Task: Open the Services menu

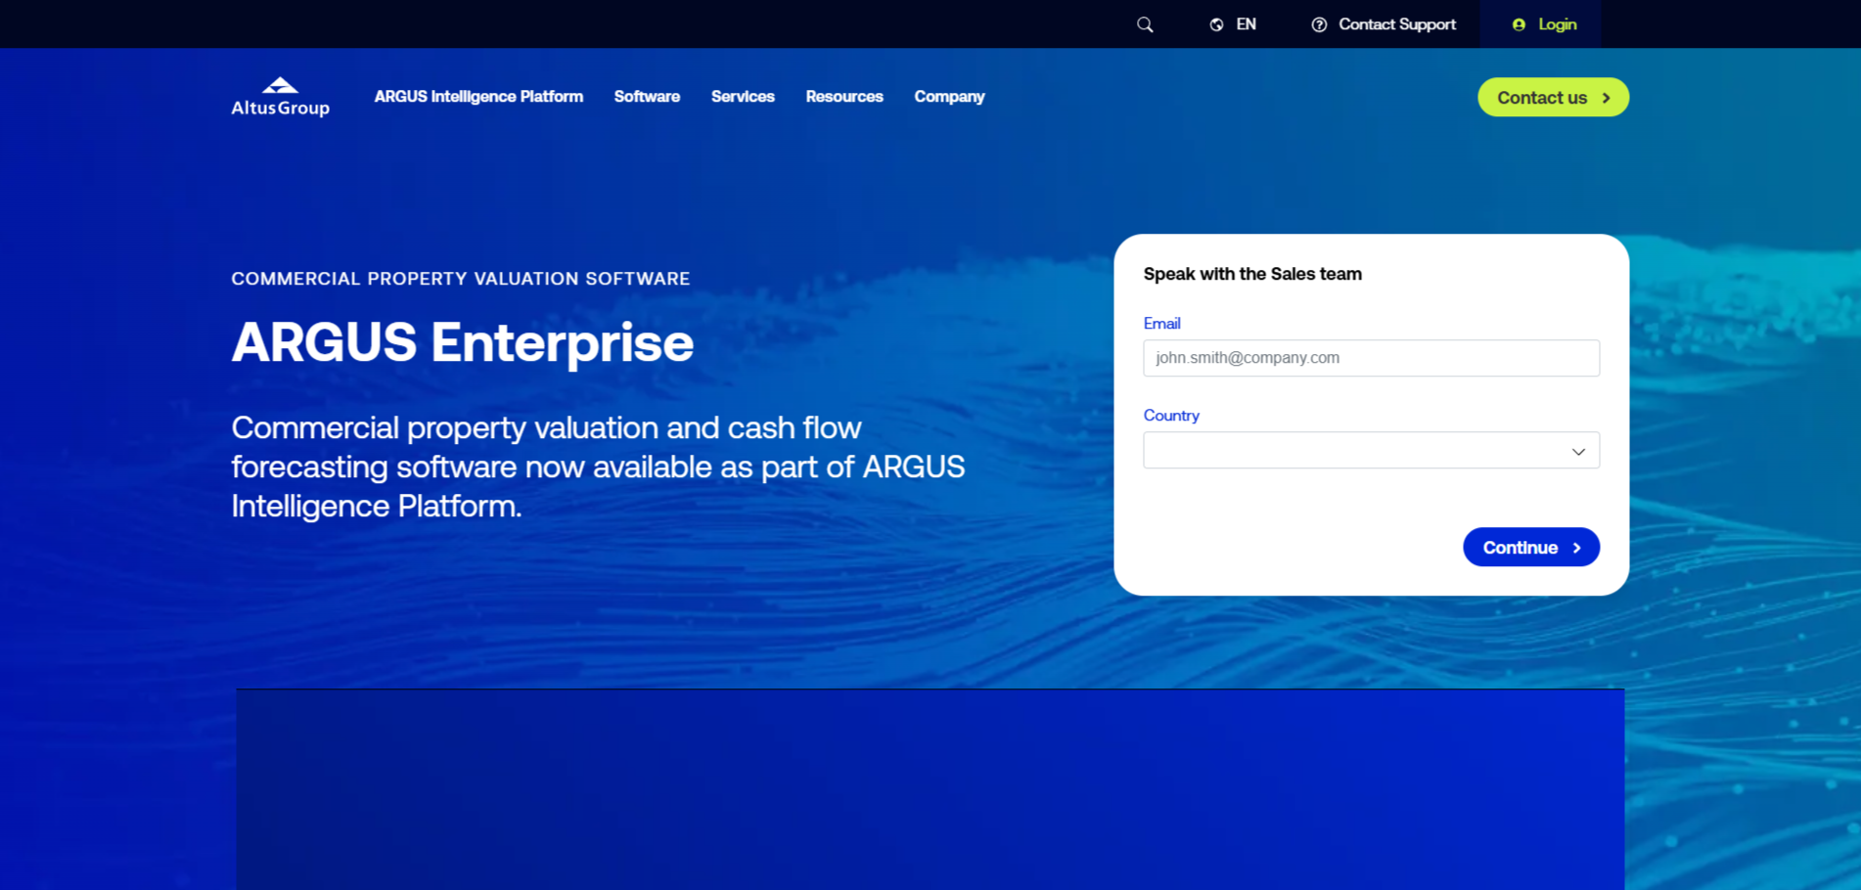Action: tap(743, 97)
